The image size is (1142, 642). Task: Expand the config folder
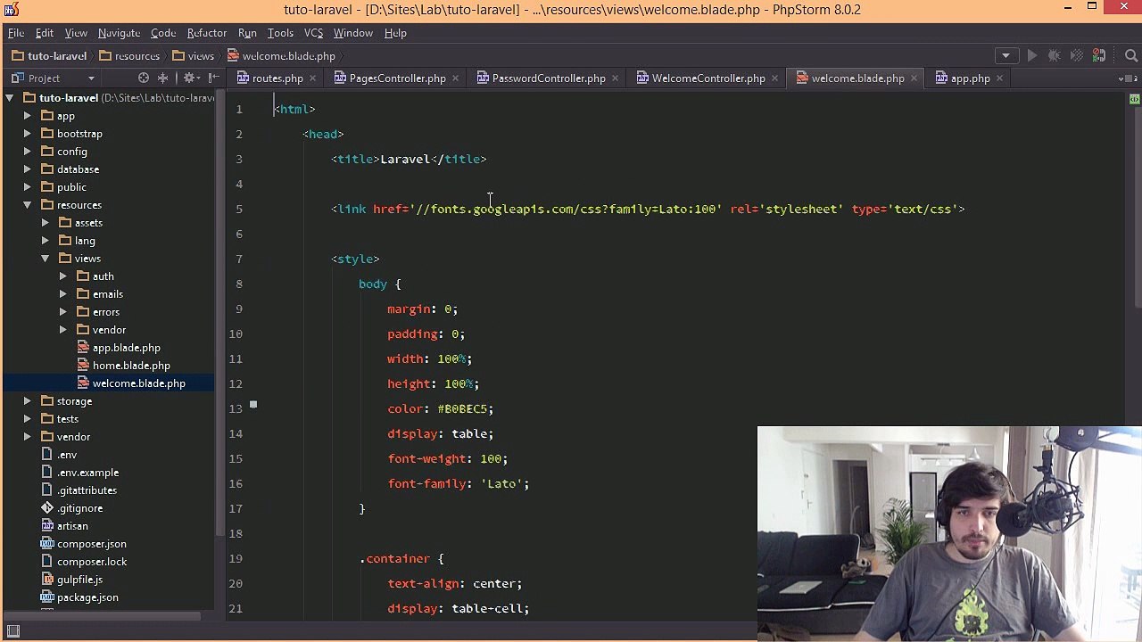tap(27, 152)
